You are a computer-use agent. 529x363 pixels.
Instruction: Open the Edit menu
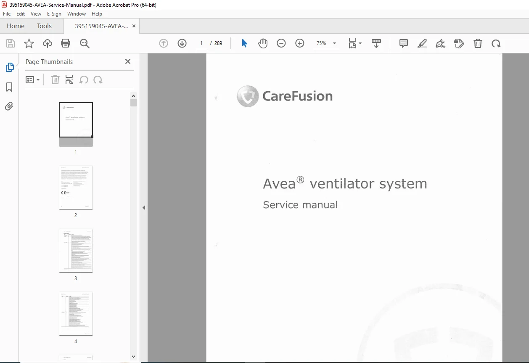click(21, 14)
